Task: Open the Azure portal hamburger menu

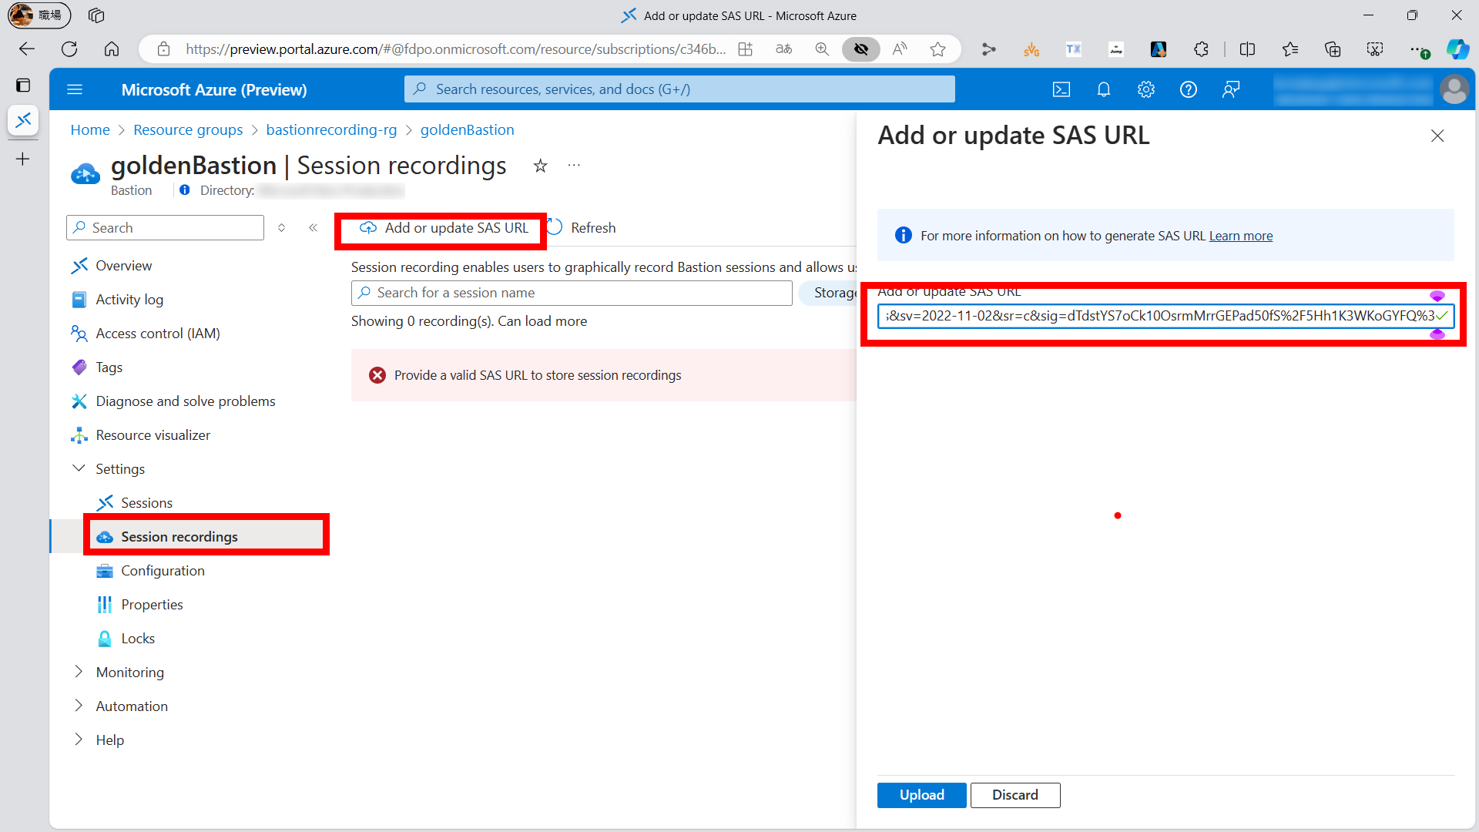Action: 75,89
